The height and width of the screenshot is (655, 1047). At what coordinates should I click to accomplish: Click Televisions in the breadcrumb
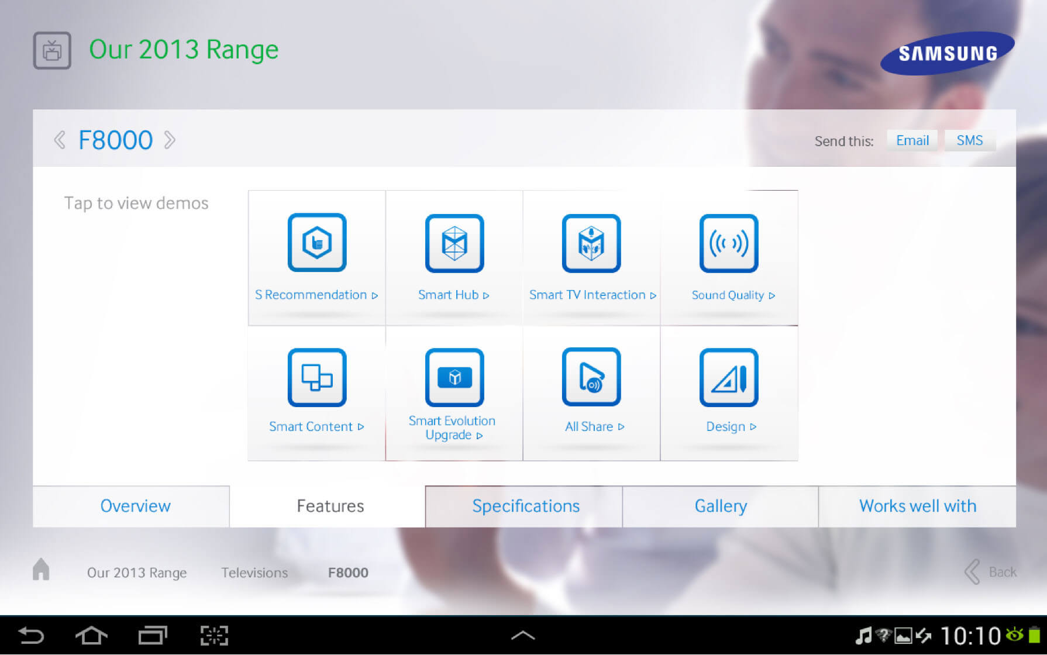pos(254,573)
